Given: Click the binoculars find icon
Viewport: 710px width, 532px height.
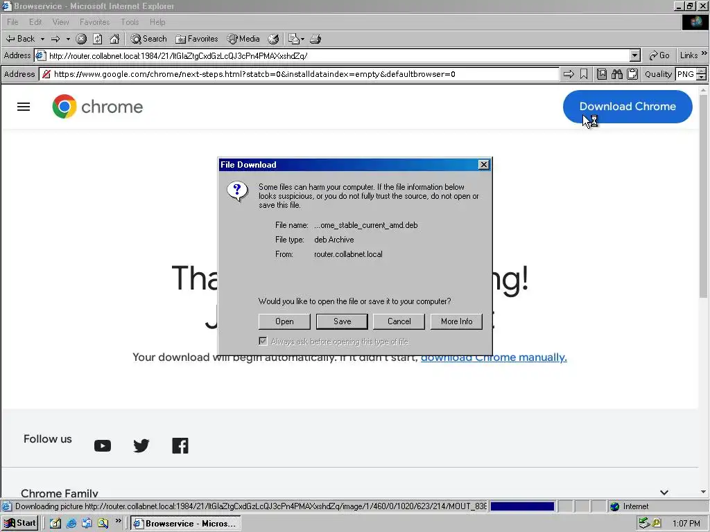Looking at the screenshot, I should 617,74.
